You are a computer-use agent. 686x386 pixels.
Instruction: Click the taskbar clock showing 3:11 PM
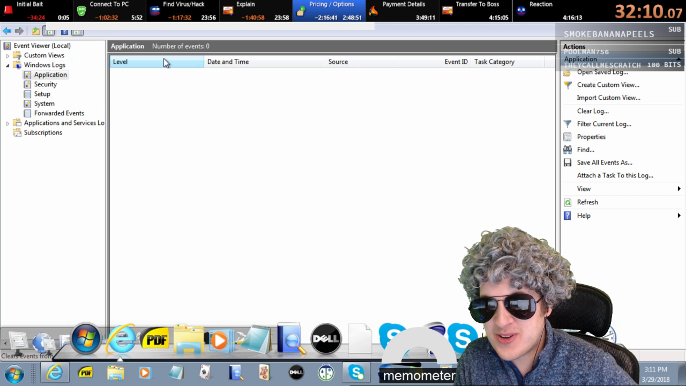coord(656,374)
